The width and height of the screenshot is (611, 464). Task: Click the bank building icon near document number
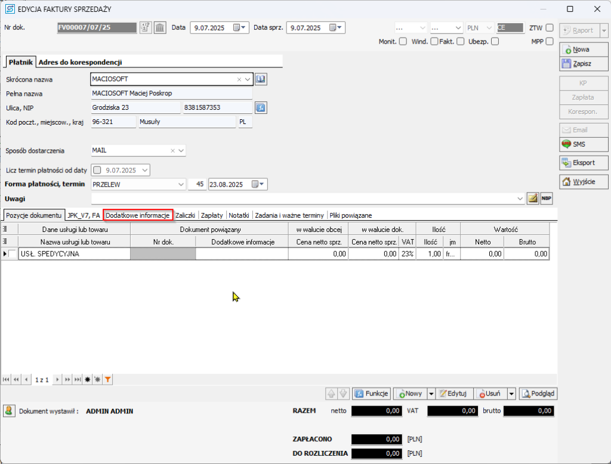pyautogui.click(x=161, y=27)
